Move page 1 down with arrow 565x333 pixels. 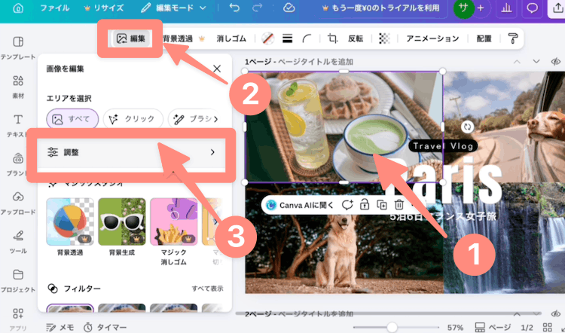pyautogui.click(x=536, y=62)
